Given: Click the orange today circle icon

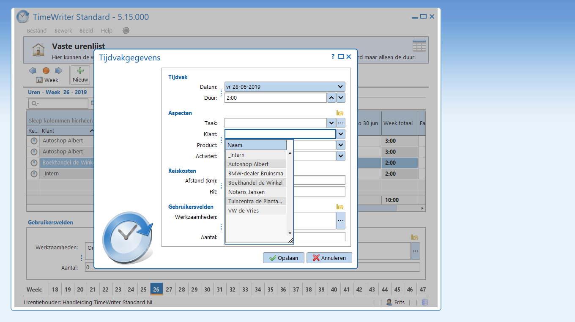Looking at the screenshot, I should [x=46, y=71].
